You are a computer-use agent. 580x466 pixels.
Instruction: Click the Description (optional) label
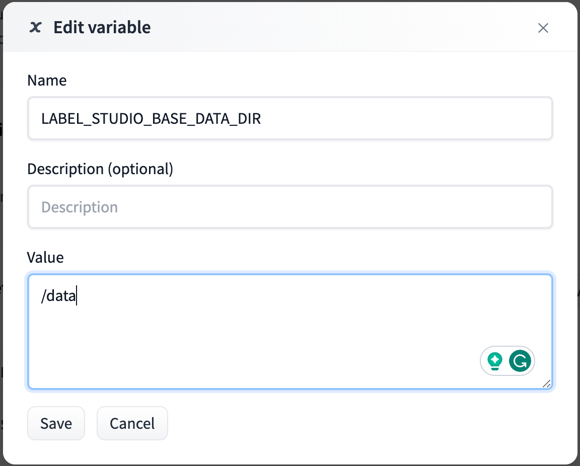tap(100, 169)
